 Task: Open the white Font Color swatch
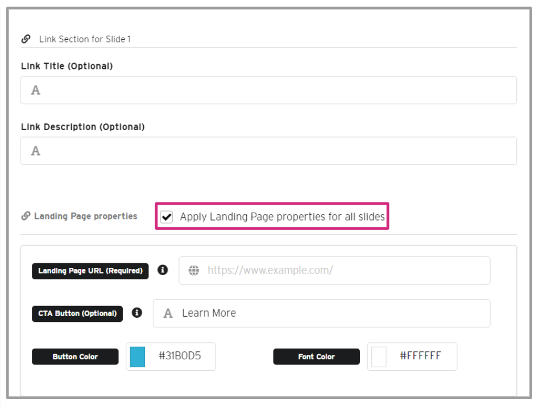[x=379, y=357]
